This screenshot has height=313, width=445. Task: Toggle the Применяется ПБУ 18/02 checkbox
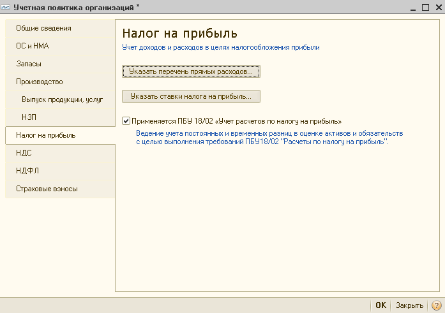[126, 121]
